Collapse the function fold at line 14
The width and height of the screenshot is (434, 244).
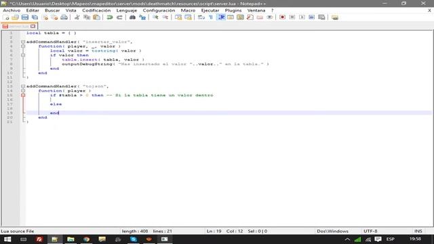(x=23, y=91)
